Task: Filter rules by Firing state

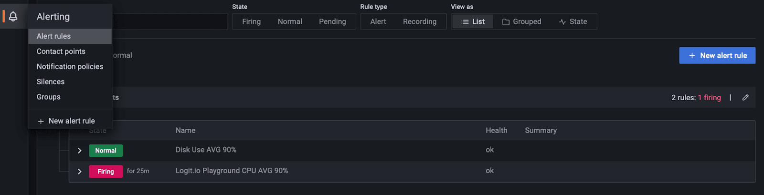Action: pos(251,21)
